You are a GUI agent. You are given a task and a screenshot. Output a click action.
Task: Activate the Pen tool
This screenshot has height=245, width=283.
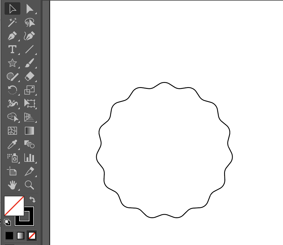pos(12,36)
